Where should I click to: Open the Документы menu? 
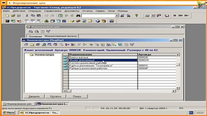click(x=72, y=11)
